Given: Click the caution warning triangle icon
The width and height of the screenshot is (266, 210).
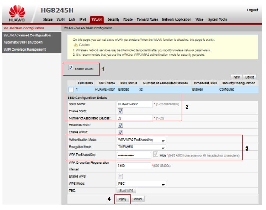Looking at the screenshot, I should coord(76,45).
